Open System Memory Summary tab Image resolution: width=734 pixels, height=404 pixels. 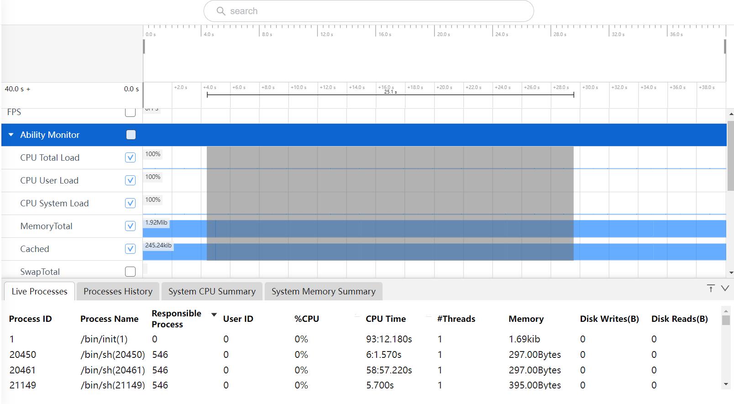(323, 291)
